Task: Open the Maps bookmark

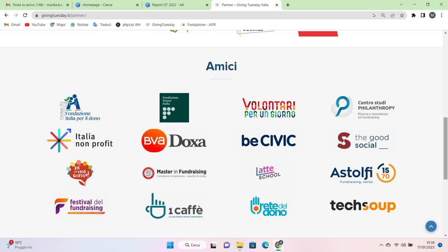Action: tap(58, 25)
